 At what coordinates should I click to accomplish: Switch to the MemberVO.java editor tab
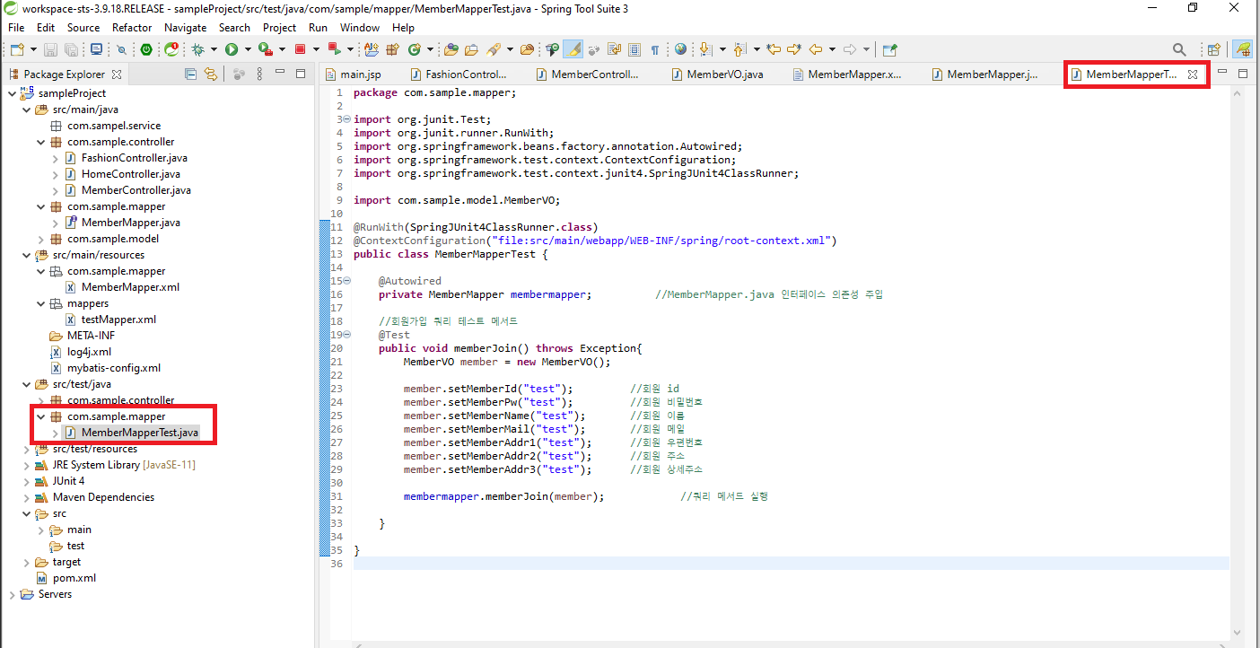point(718,74)
